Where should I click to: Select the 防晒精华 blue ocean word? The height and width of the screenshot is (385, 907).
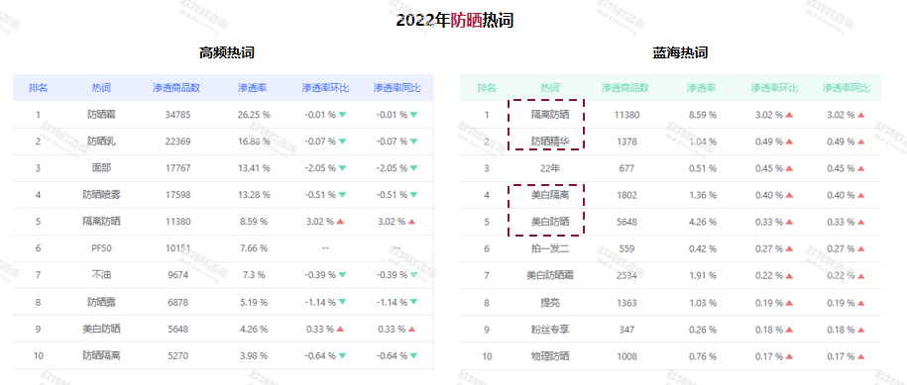(x=550, y=142)
